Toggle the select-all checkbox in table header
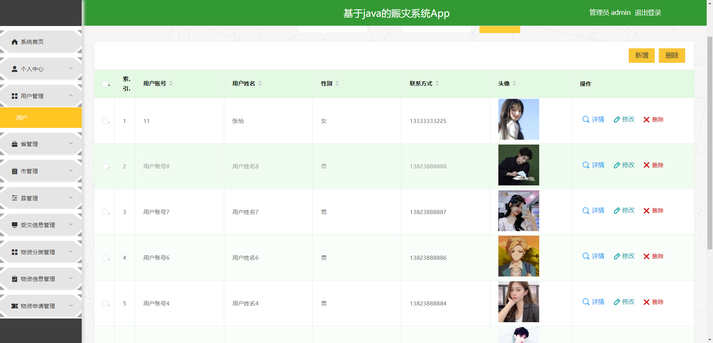 (105, 84)
